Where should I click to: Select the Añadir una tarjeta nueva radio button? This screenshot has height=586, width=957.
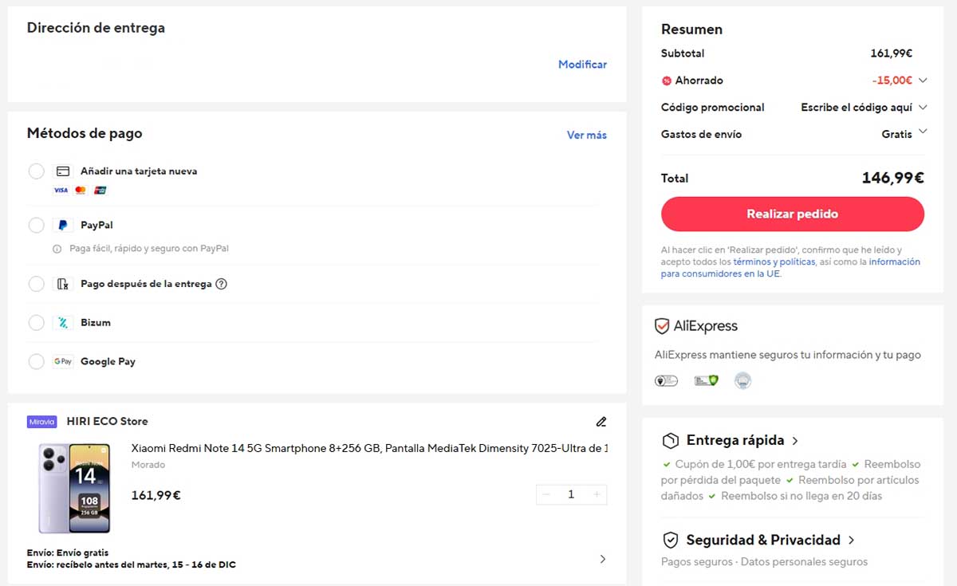(36, 171)
